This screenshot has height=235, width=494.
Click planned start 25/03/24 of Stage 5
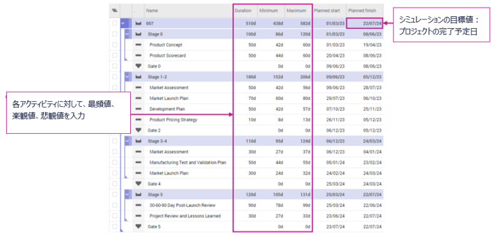point(335,194)
